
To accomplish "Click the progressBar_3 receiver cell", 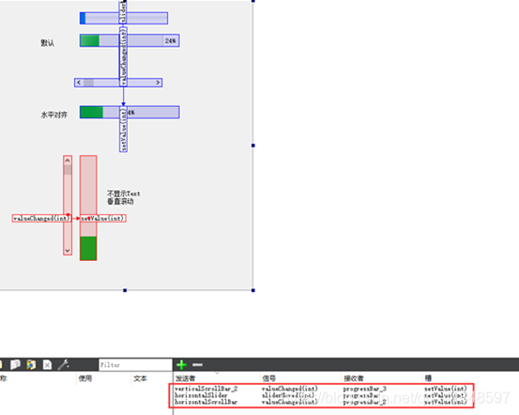I will pos(364,389).
